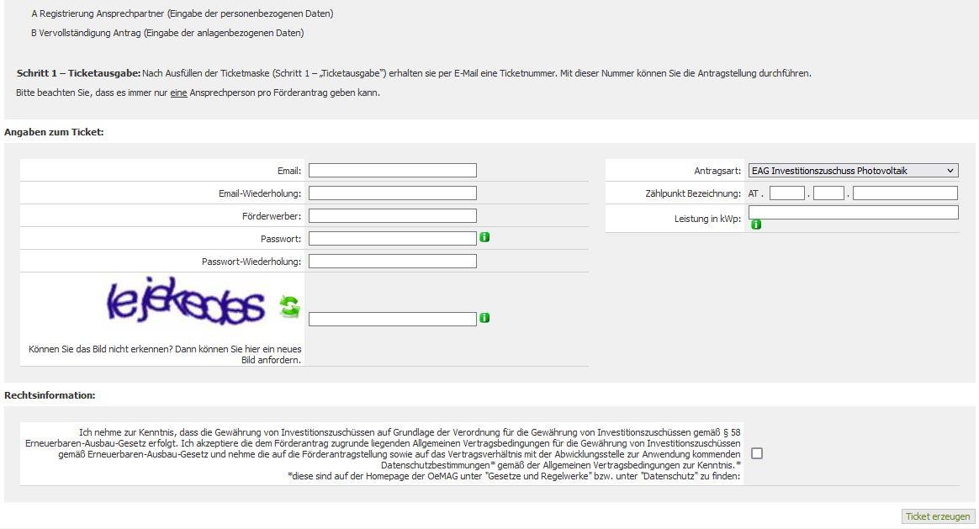Click the green captcha refresh icon
The image size is (979, 529).
tap(289, 306)
